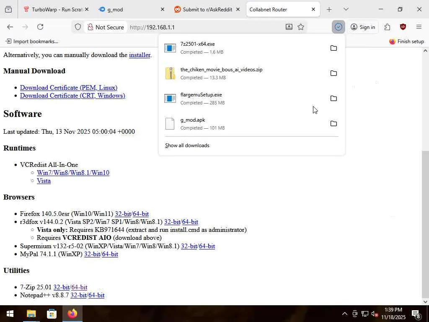Click Import bookmarks in bookmarks bar
Viewport: 429px width, 322px height.
pos(32,42)
